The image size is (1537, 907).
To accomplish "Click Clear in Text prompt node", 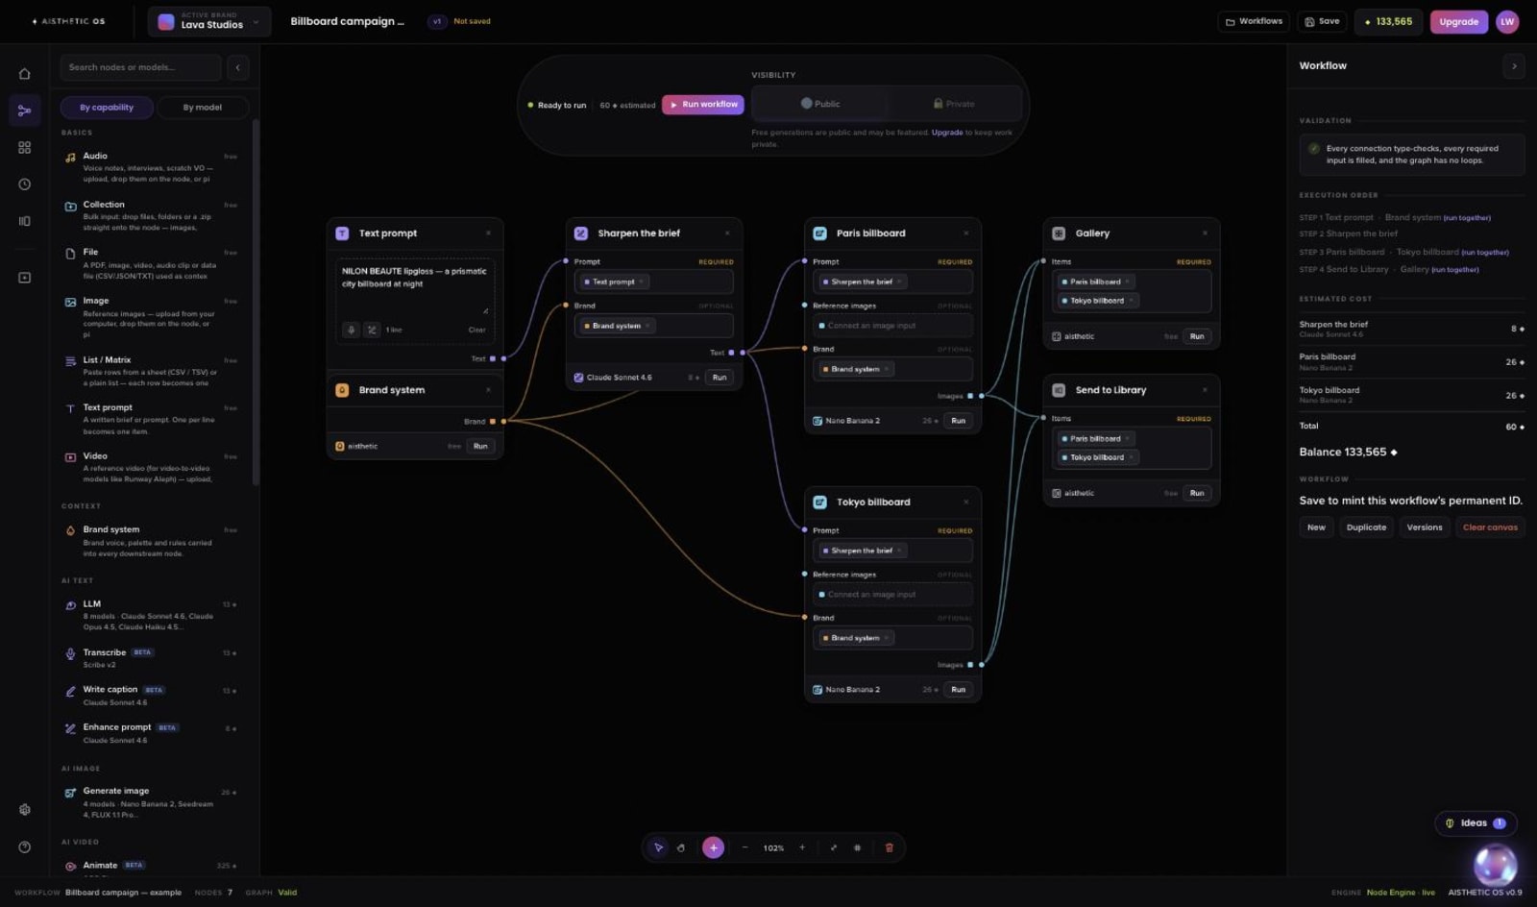I will click(x=476, y=330).
